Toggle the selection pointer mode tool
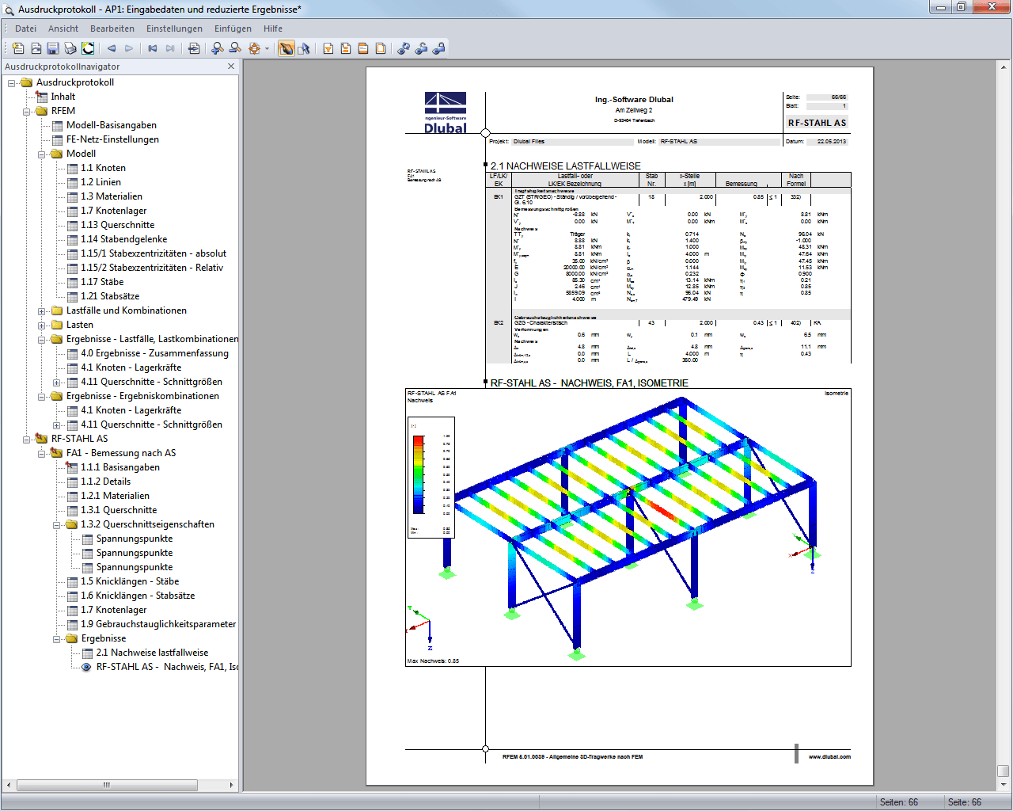This screenshot has width=1013, height=811. tap(304, 48)
